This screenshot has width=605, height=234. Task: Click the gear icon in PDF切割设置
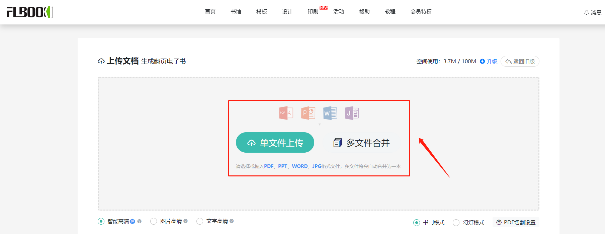(499, 222)
